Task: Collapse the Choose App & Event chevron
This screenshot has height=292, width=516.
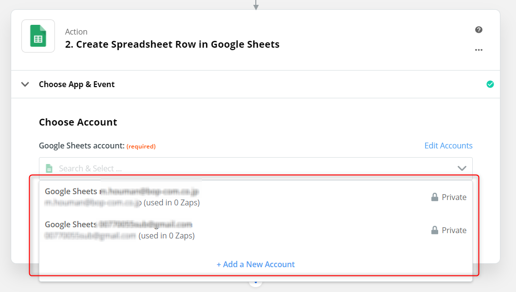Action: (25, 84)
